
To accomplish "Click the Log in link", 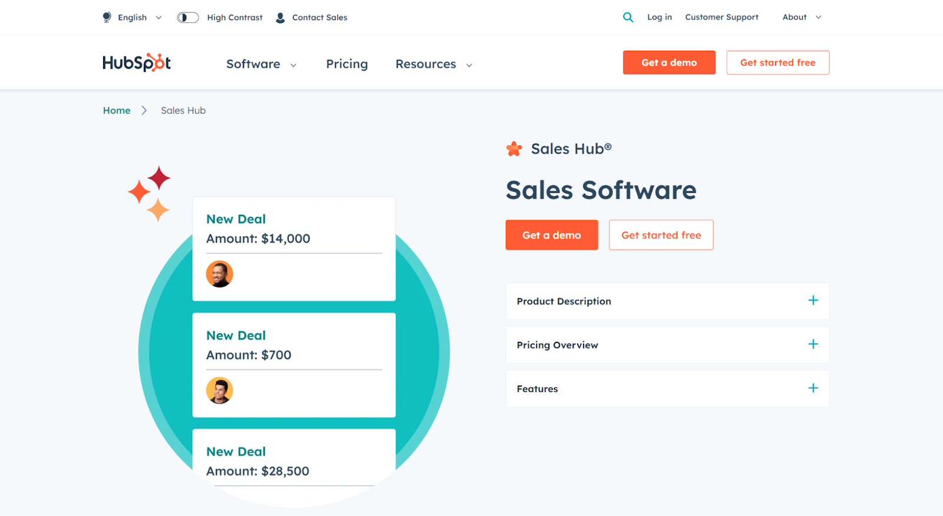I will point(660,17).
